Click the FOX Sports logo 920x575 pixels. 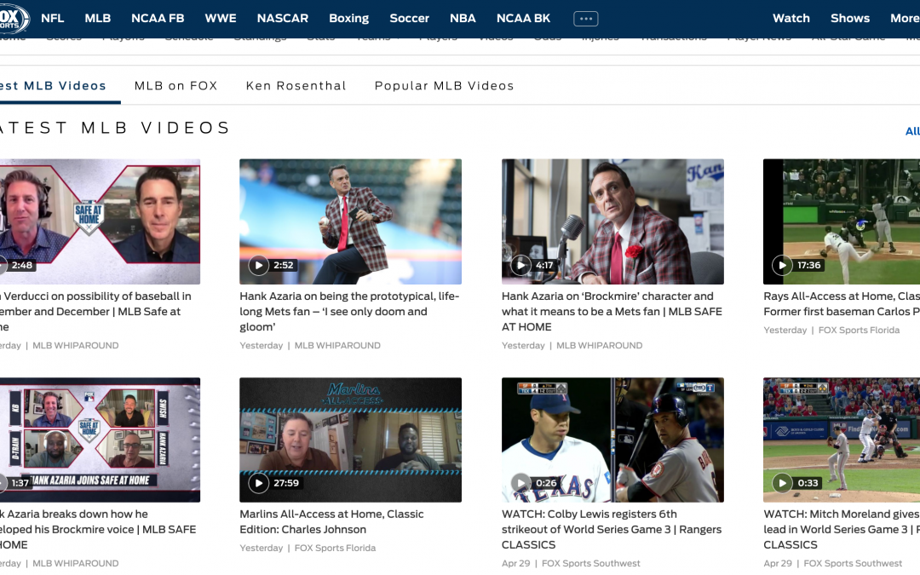point(13,18)
